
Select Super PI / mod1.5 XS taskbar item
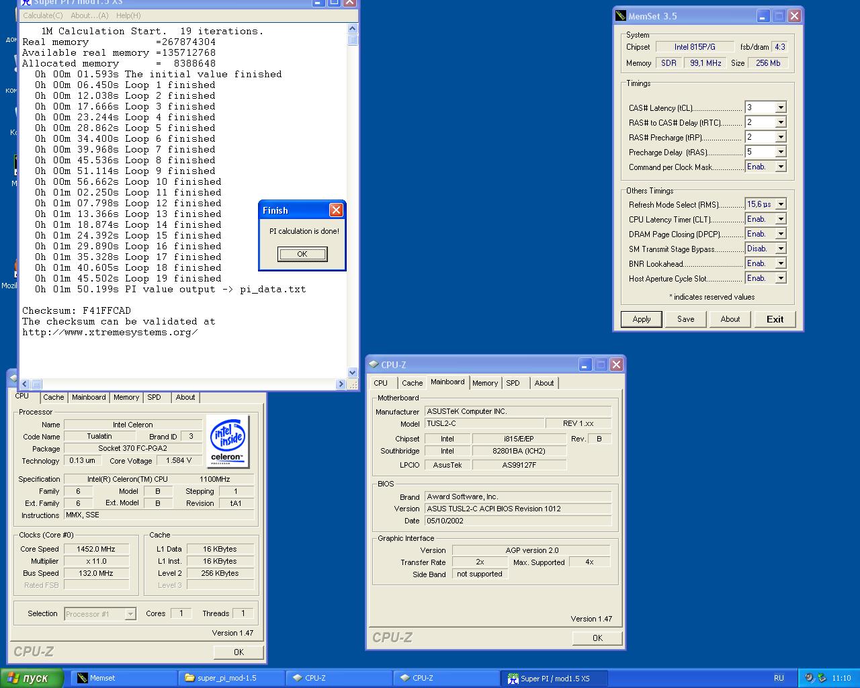[554, 678]
